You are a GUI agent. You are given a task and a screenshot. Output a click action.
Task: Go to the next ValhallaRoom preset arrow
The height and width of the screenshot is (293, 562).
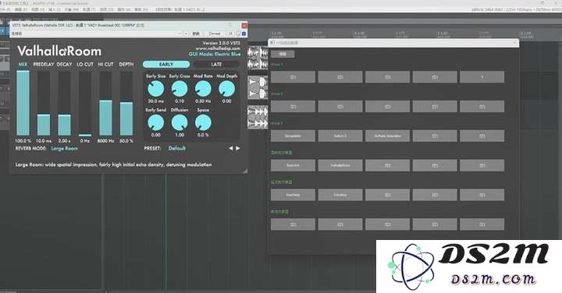tap(238, 148)
